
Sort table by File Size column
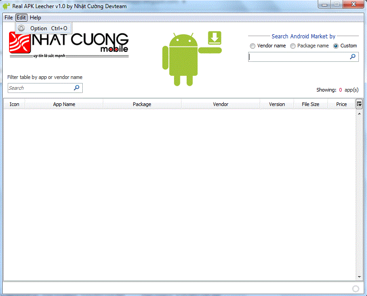pos(311,104)
